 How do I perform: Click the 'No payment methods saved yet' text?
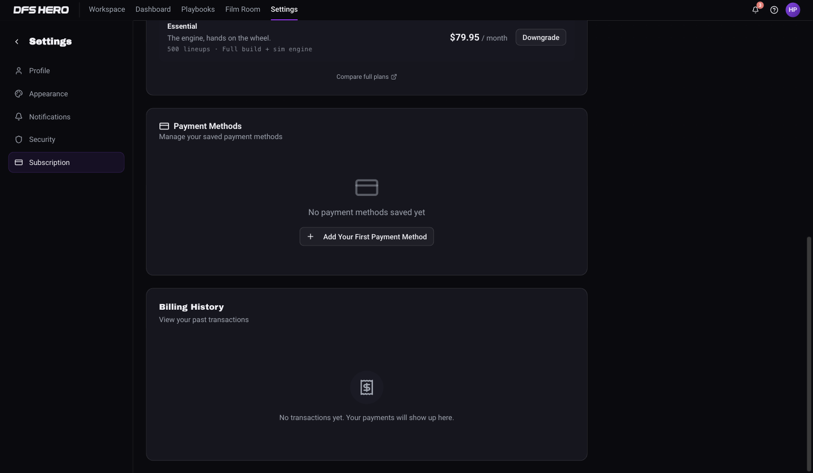click(367, 212)
